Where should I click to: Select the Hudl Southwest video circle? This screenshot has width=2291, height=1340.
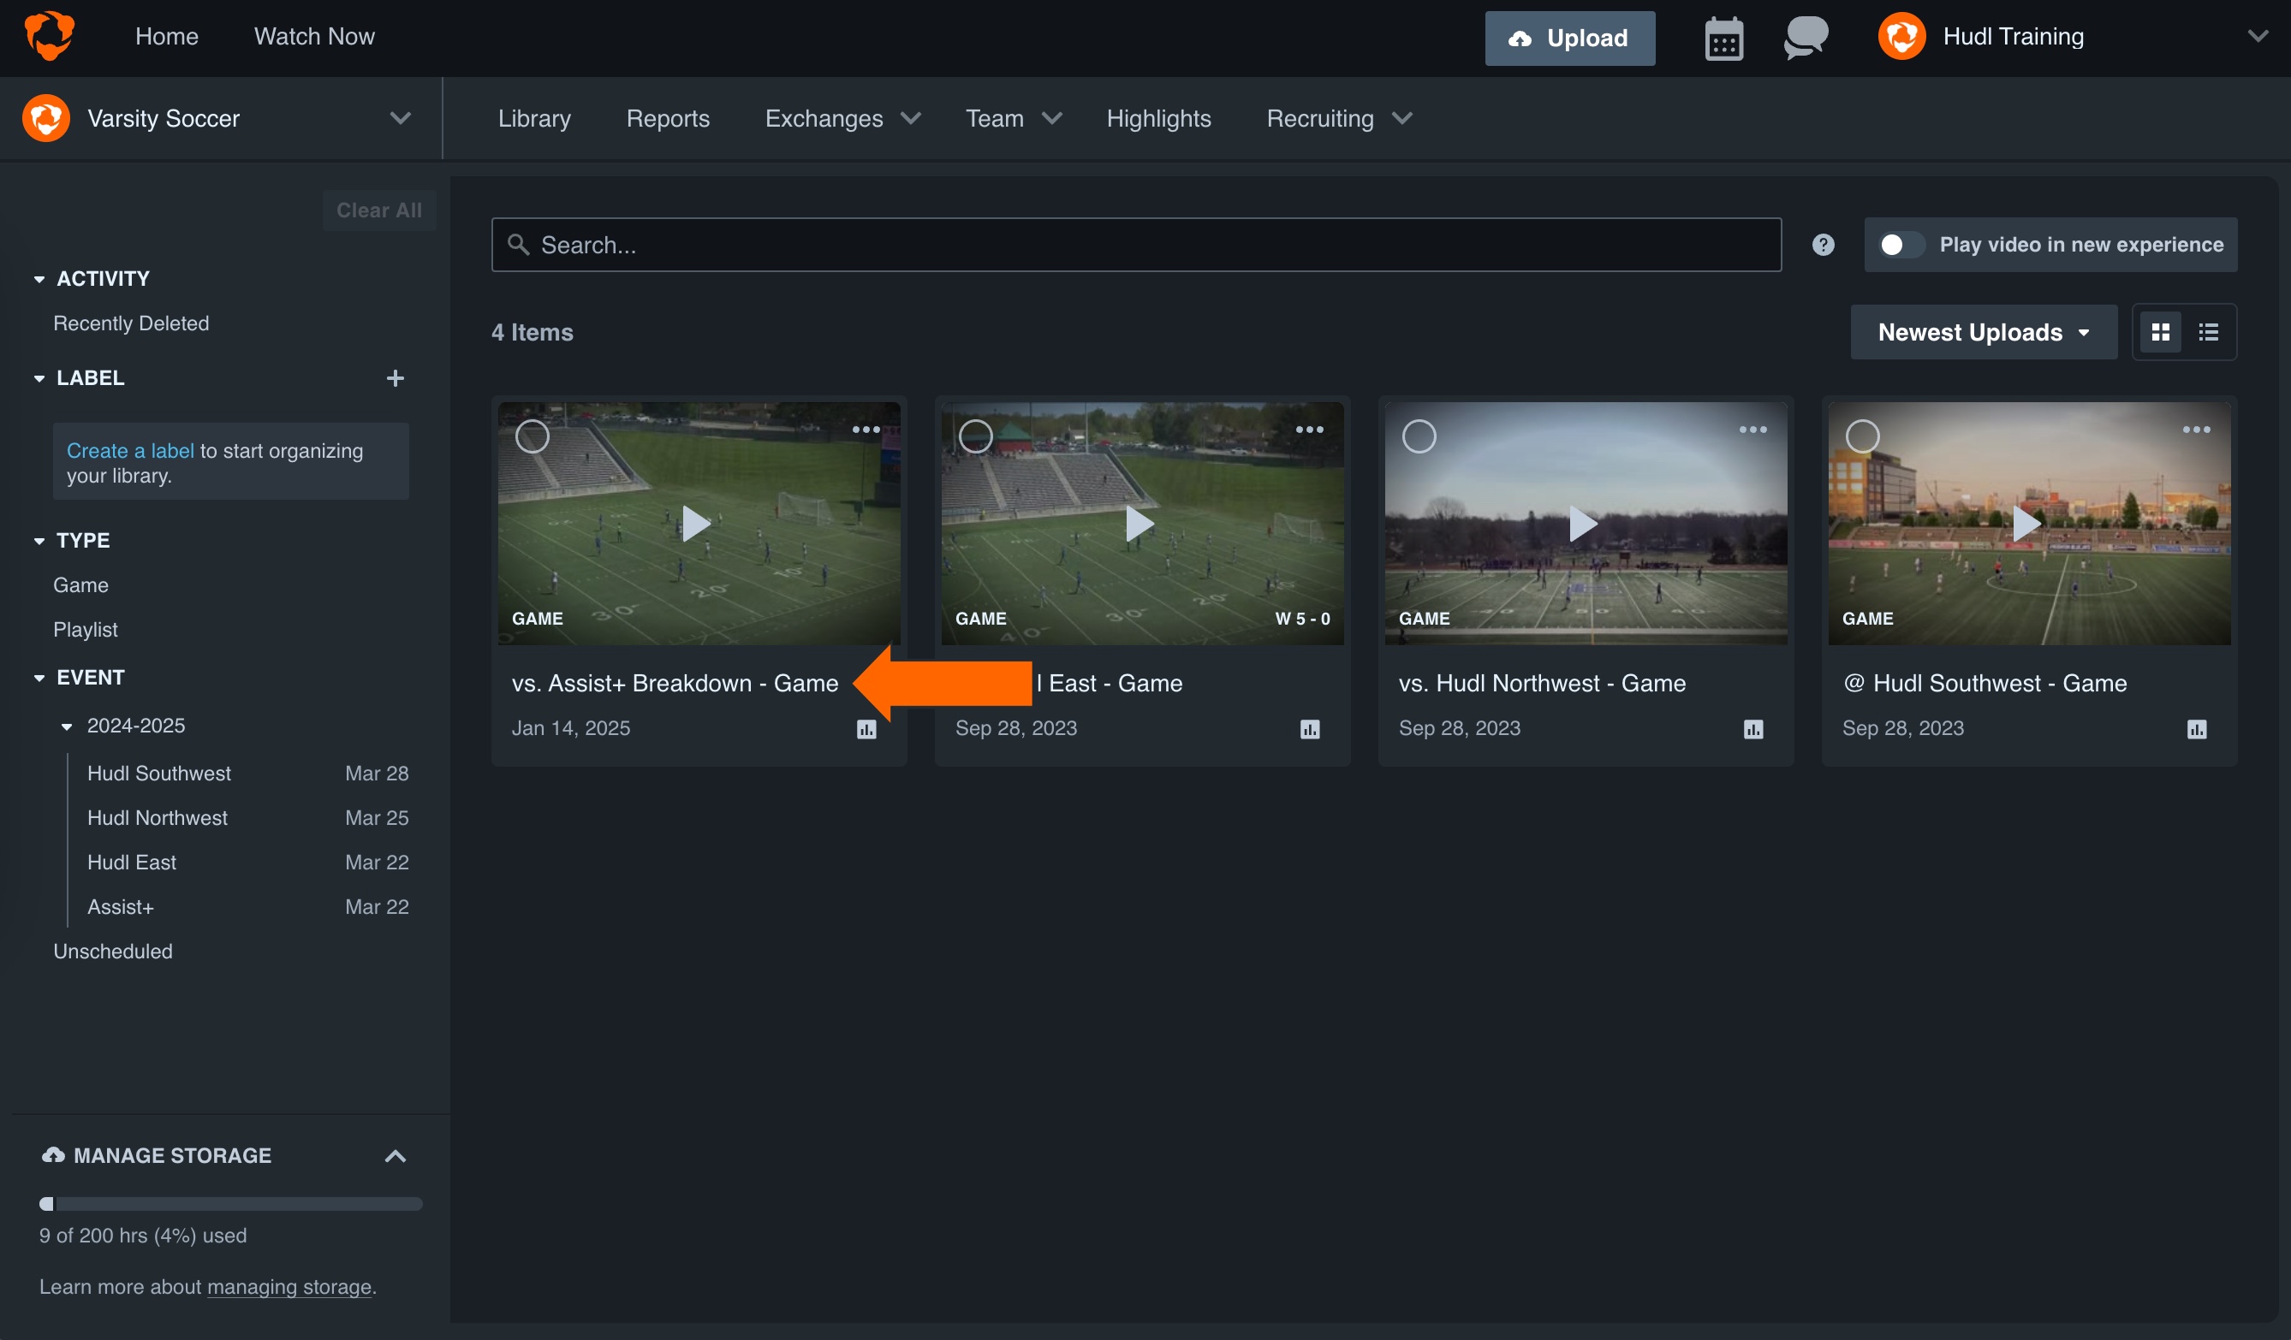pyautogui.click(x=1863, y=436)
